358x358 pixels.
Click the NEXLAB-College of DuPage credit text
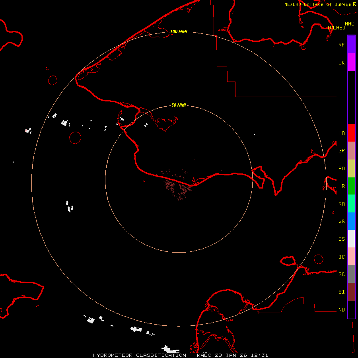(317, 4)
